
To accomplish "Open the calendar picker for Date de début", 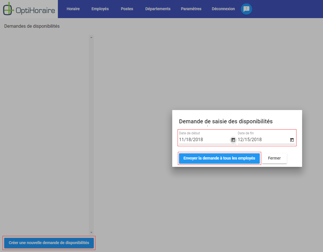I will (233, 140).
